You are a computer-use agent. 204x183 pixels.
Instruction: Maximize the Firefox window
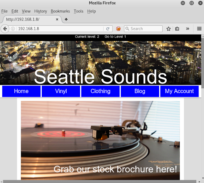coord(192,3)
